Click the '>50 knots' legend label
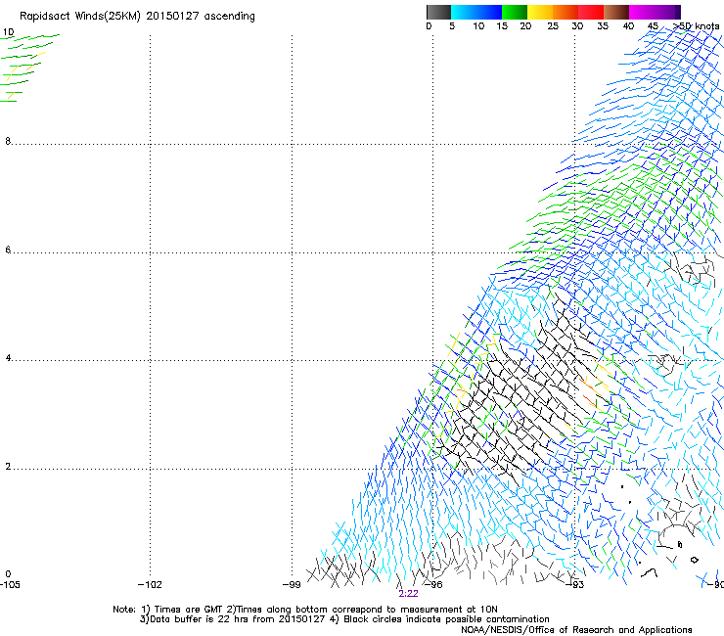Image resolution: width=724 pixels, height=636 pixels. tap(697, 26)
